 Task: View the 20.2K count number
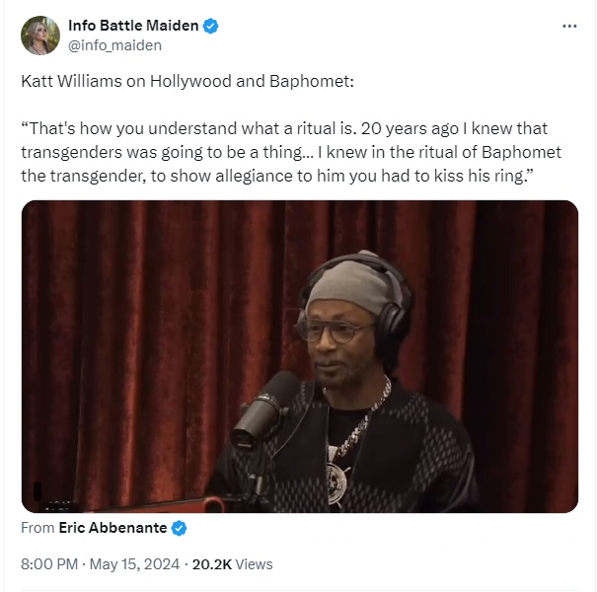212,563
